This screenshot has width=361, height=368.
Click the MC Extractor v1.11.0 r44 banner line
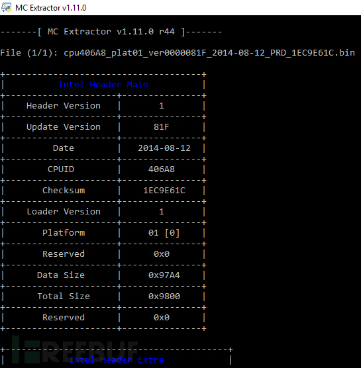[x=111, y=32]
